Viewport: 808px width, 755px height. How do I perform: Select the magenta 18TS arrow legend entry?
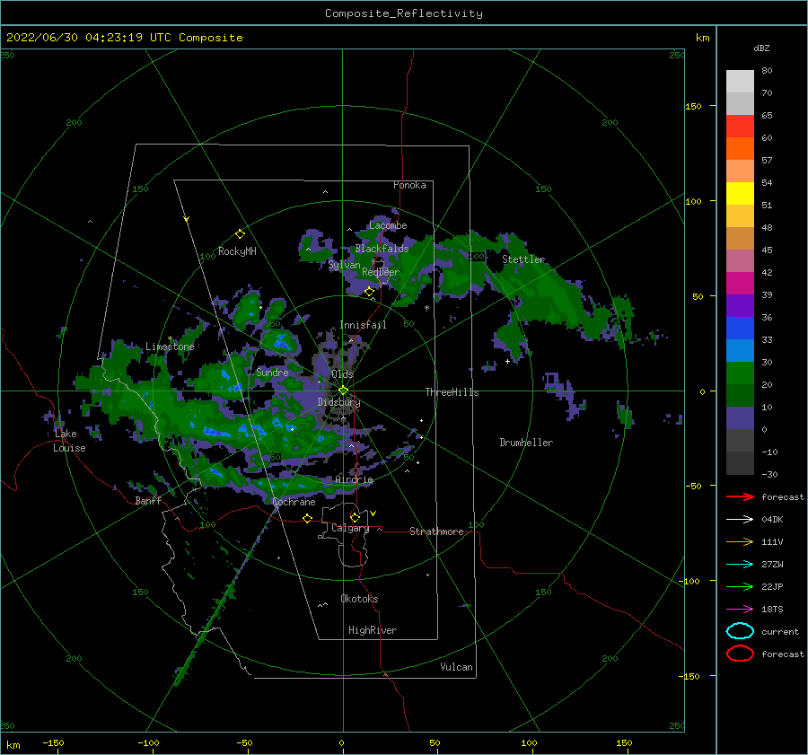740,610
